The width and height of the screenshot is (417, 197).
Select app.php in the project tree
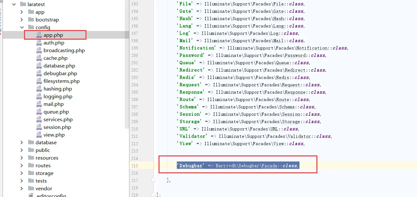tap(53, 35)
